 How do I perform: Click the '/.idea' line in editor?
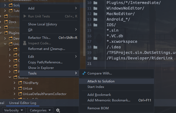click(x=114, y=47)
